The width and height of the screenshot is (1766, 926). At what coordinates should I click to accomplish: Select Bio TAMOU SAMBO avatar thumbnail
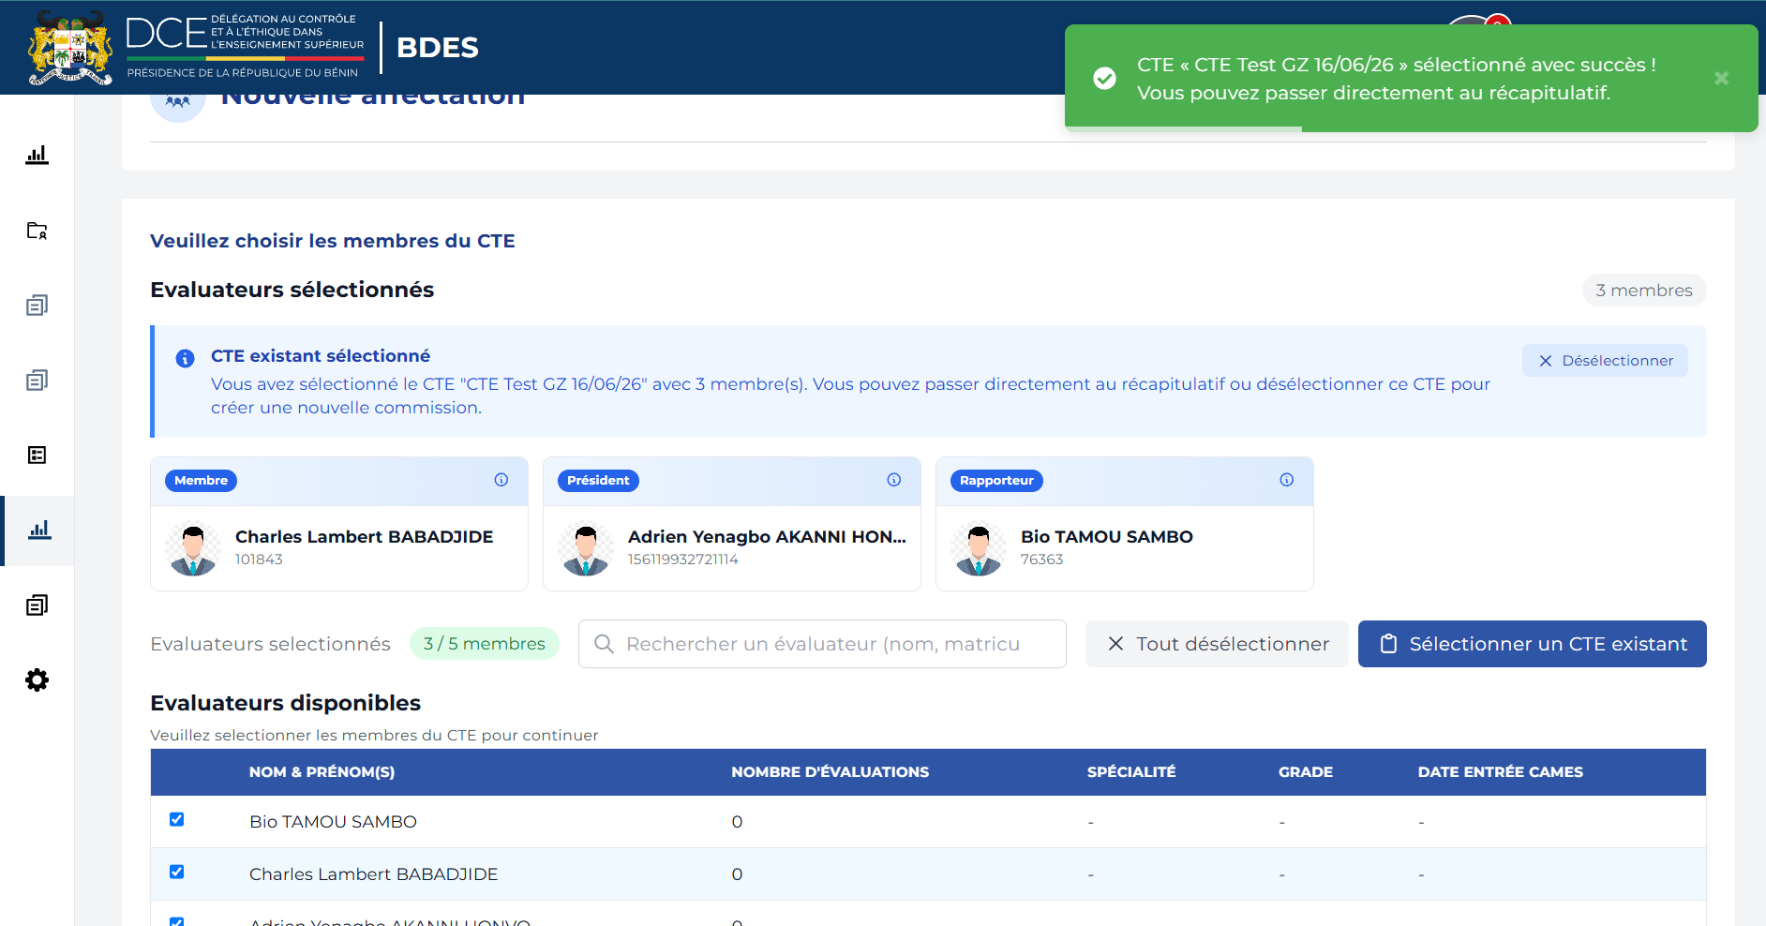click(x=979, y=548)
